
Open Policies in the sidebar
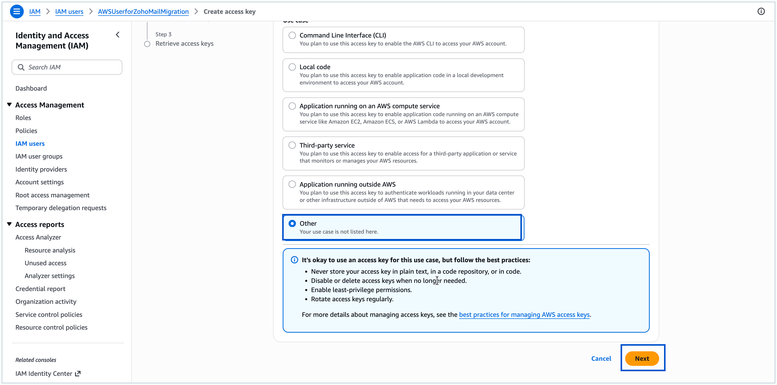[26, 131]
